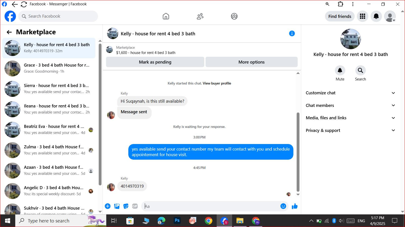
Task: Expand Media, files and links section
Action: (351, 118)
